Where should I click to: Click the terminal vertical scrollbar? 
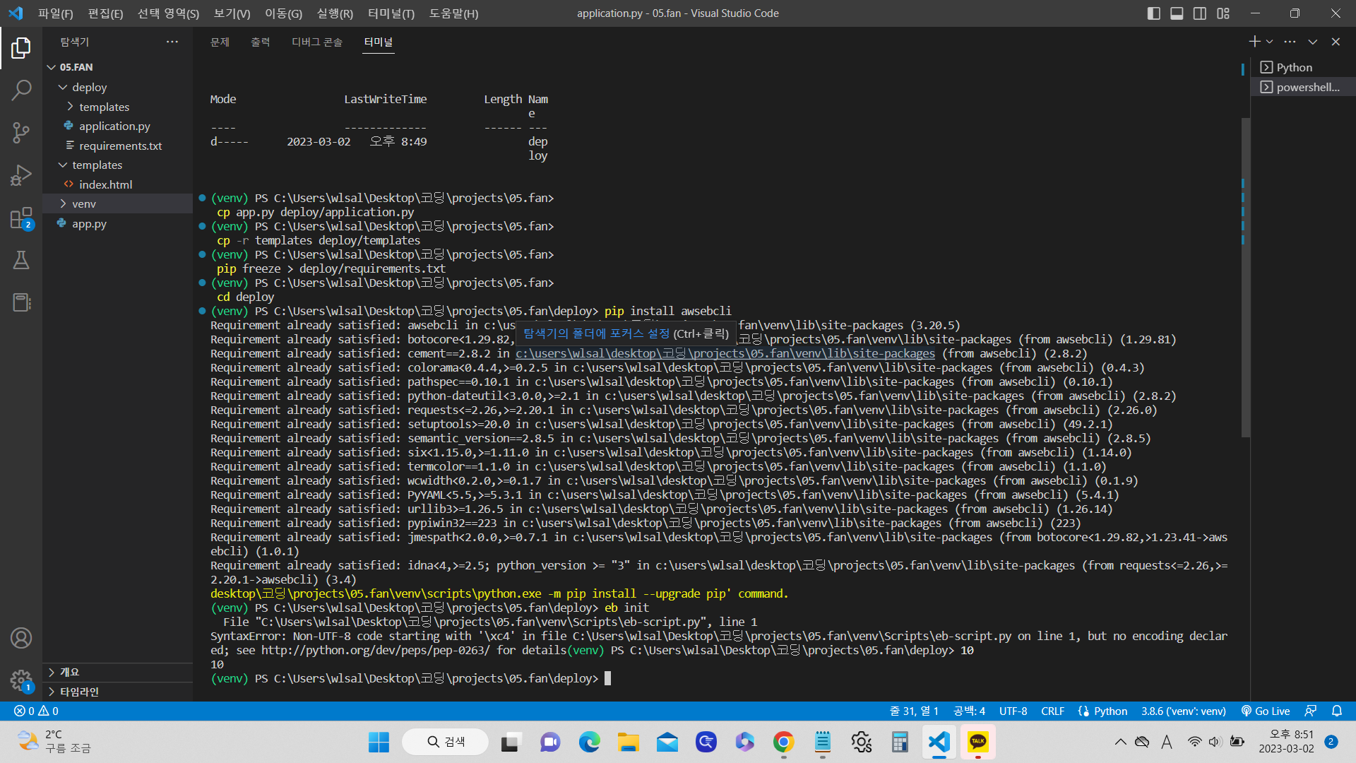tap(1246, 277)
